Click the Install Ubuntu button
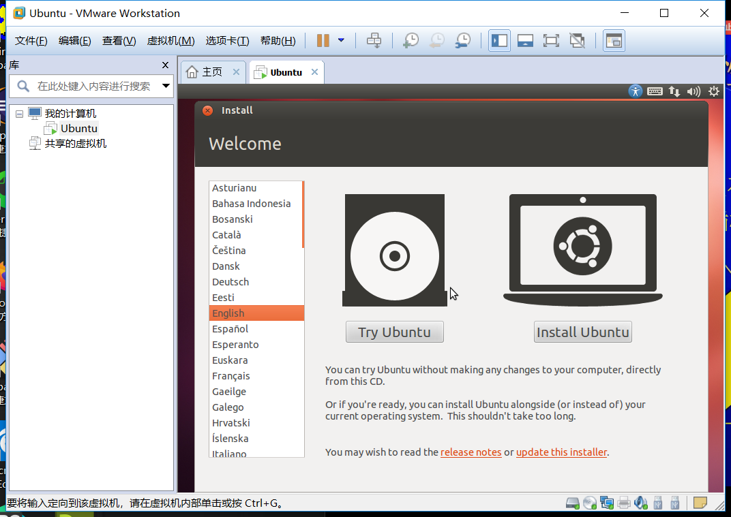Image resolution: width=731 pixels, height=517 pixels. pyautogui.click(x=583, y=332)
